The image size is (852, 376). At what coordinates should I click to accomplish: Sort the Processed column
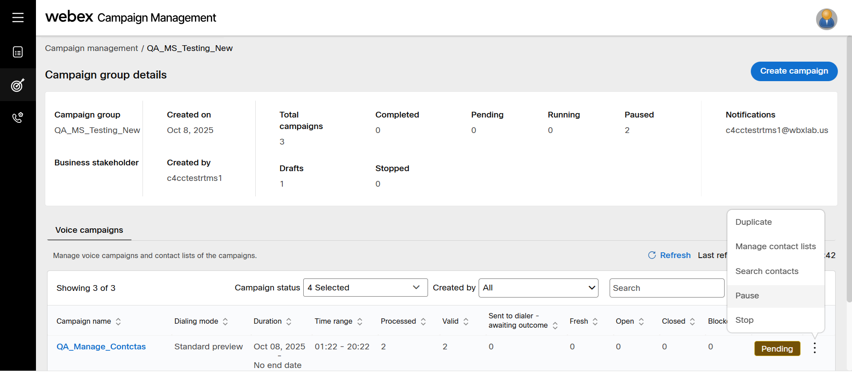coord(423,321)
